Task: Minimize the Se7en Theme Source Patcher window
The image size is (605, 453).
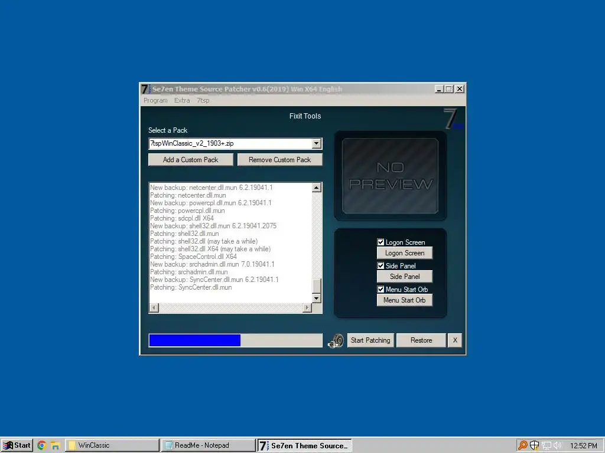Action: pyautogui.click(x=439, y=89)
